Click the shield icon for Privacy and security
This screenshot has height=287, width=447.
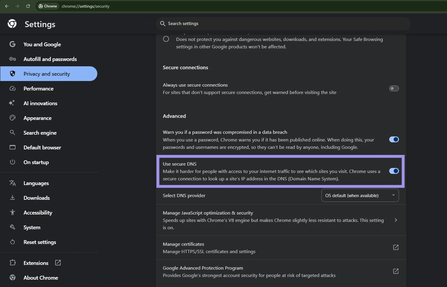[12, 74]
